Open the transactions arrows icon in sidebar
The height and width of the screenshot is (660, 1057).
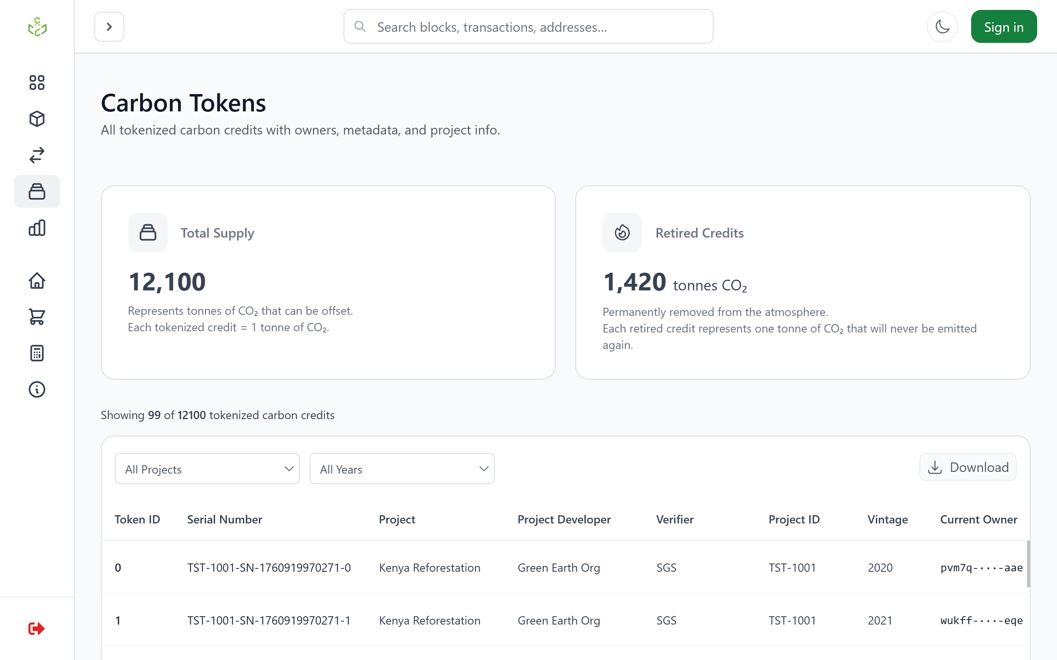click(x=37, y=155)
